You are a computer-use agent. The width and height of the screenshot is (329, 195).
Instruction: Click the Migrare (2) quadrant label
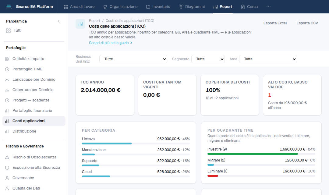pyautogui.click(x=216, y=160)
